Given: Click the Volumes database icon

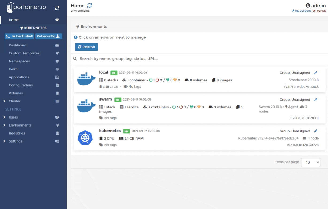Looking at the screenshot, I should click(x=57, y=93).
